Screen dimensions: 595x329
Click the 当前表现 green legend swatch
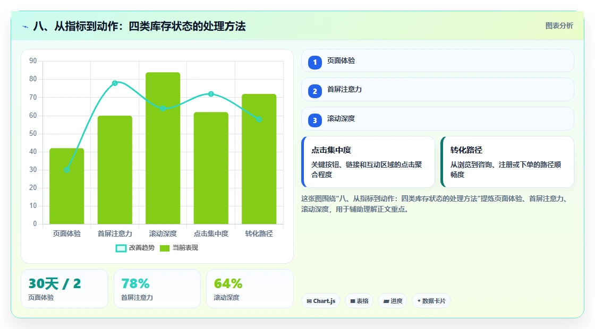click(x=165, y=248)
